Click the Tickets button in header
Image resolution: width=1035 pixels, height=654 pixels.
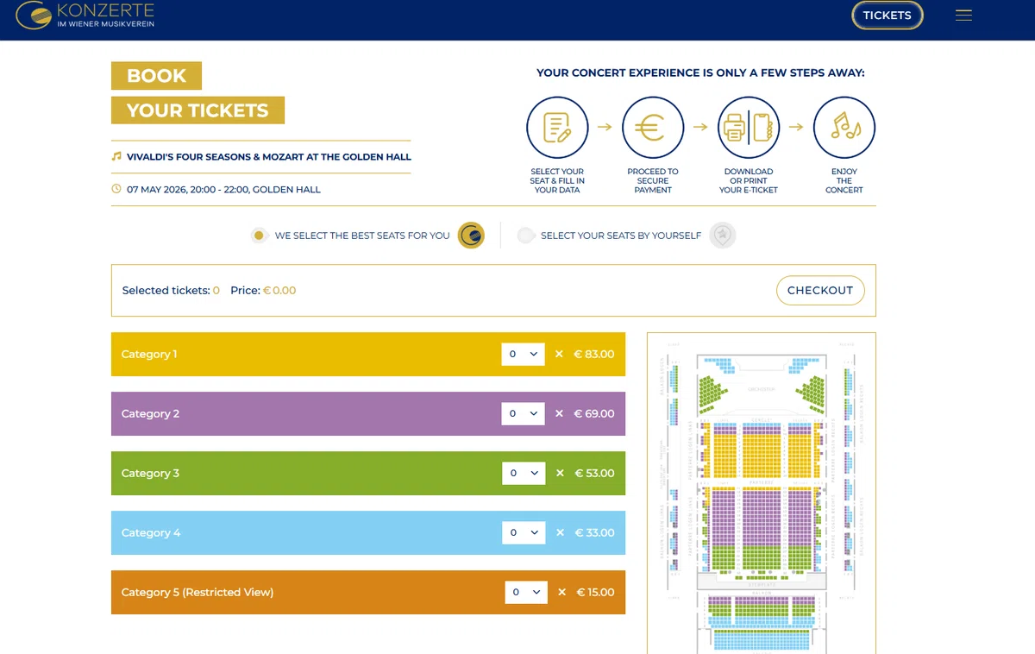click(x=887, y=16)
